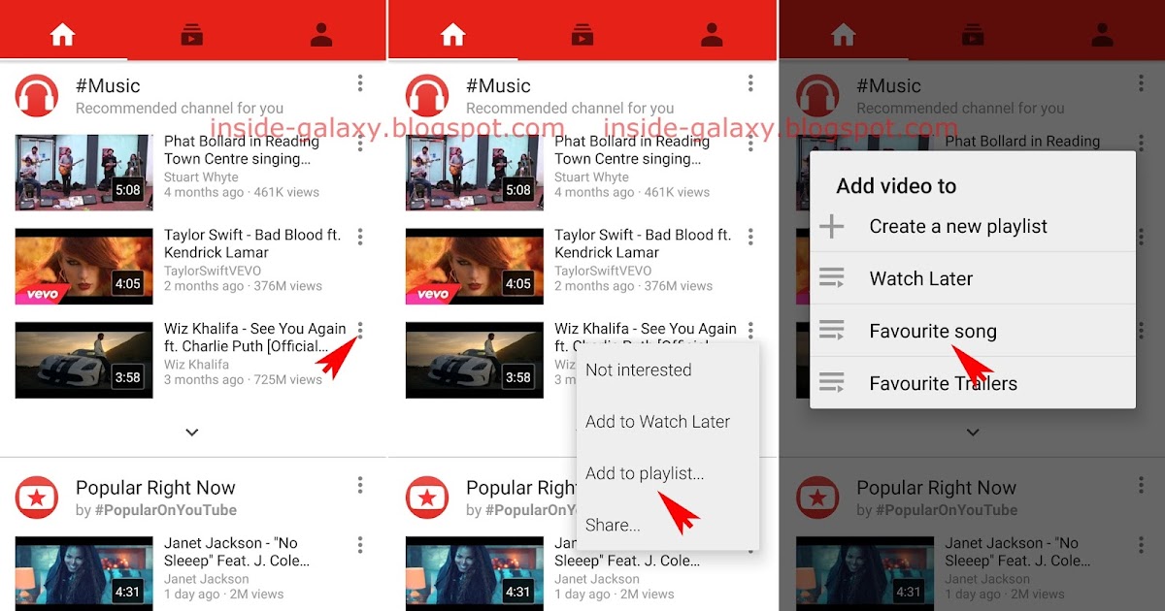Open Phat Bollard video options, left screen
This screenshot has height=611, width=1165.
360,143
